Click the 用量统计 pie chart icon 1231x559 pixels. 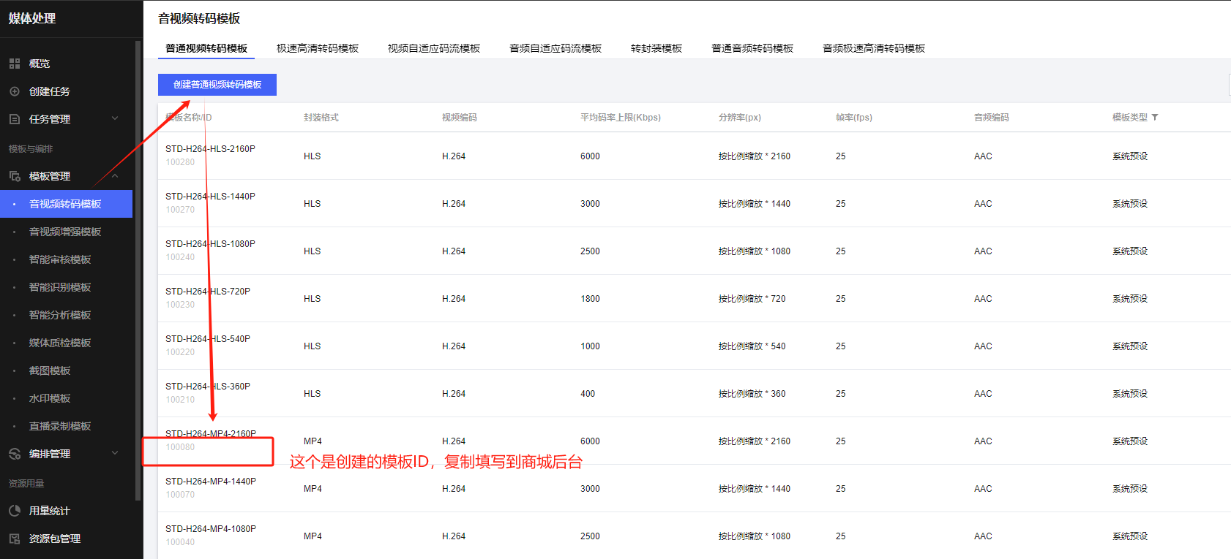[x=15, y=511]
